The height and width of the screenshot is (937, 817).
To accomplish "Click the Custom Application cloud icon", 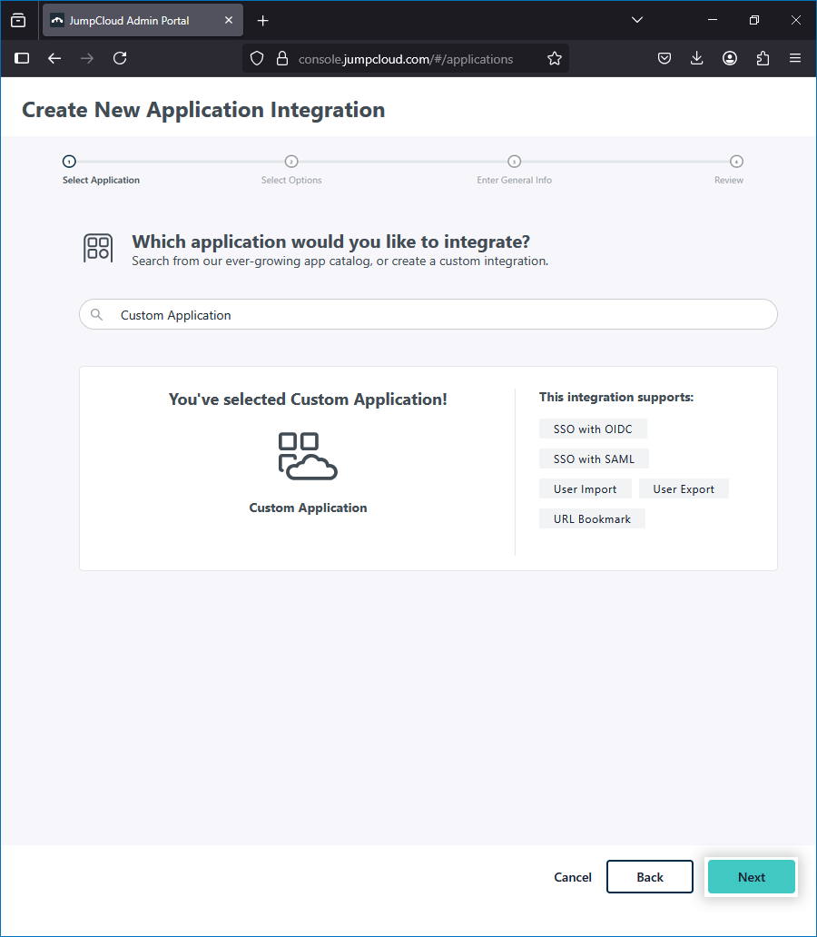I will 308,456.
